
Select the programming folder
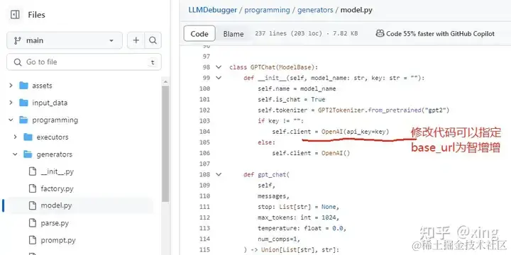[55, 120]
